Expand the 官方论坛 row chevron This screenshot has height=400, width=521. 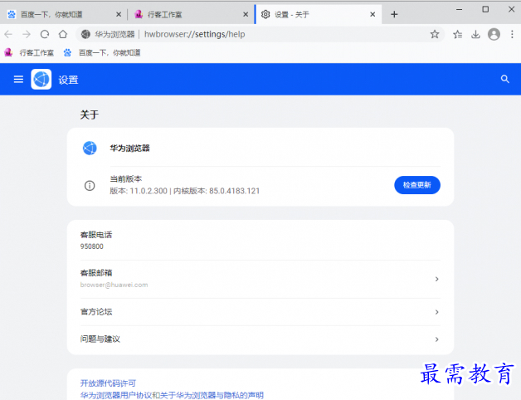(x=437, y=312)
